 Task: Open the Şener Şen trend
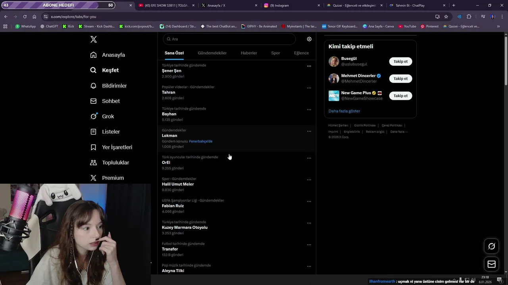pos(237,71)
